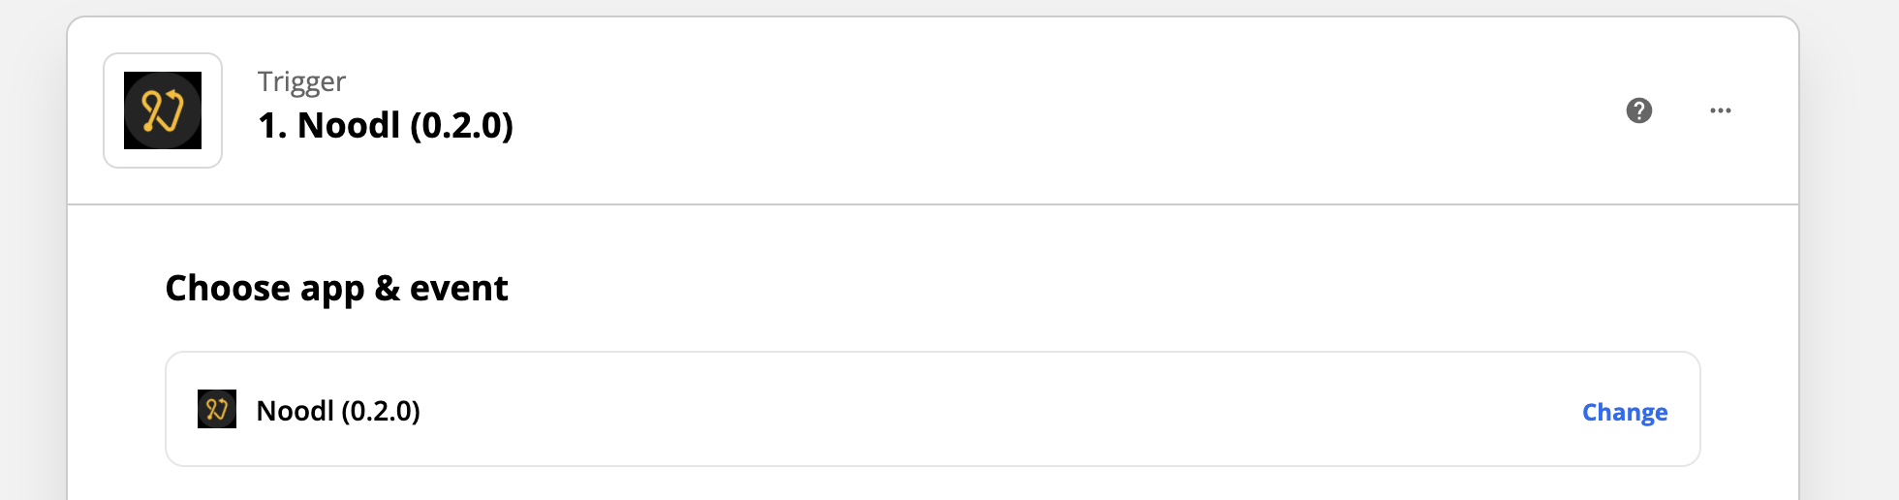This screenshot has height=500, width=1899.
Task: Click the Change link
Action: point(1624,412)
